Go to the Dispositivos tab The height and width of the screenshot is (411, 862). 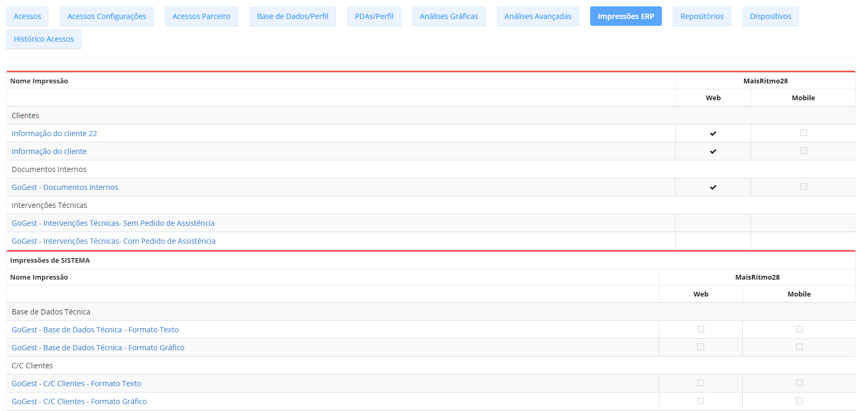click(771, 16)
